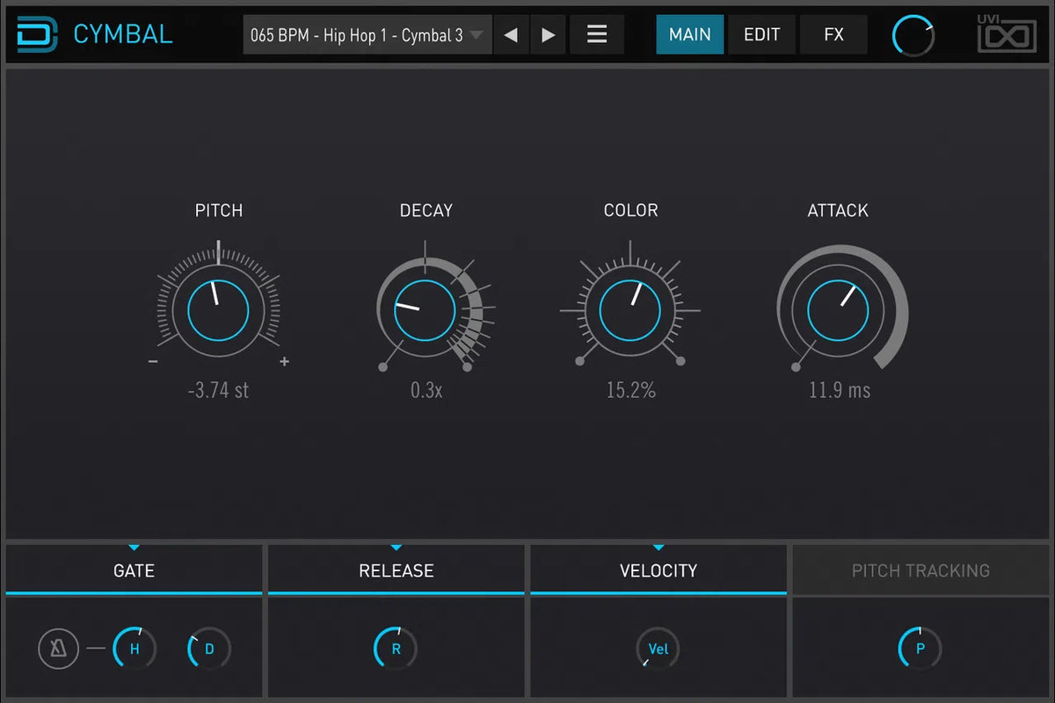Toggle the metronome sync icon
This screenshot has height=703, width=1055.
pyautogui.click(x=59, y=650)
